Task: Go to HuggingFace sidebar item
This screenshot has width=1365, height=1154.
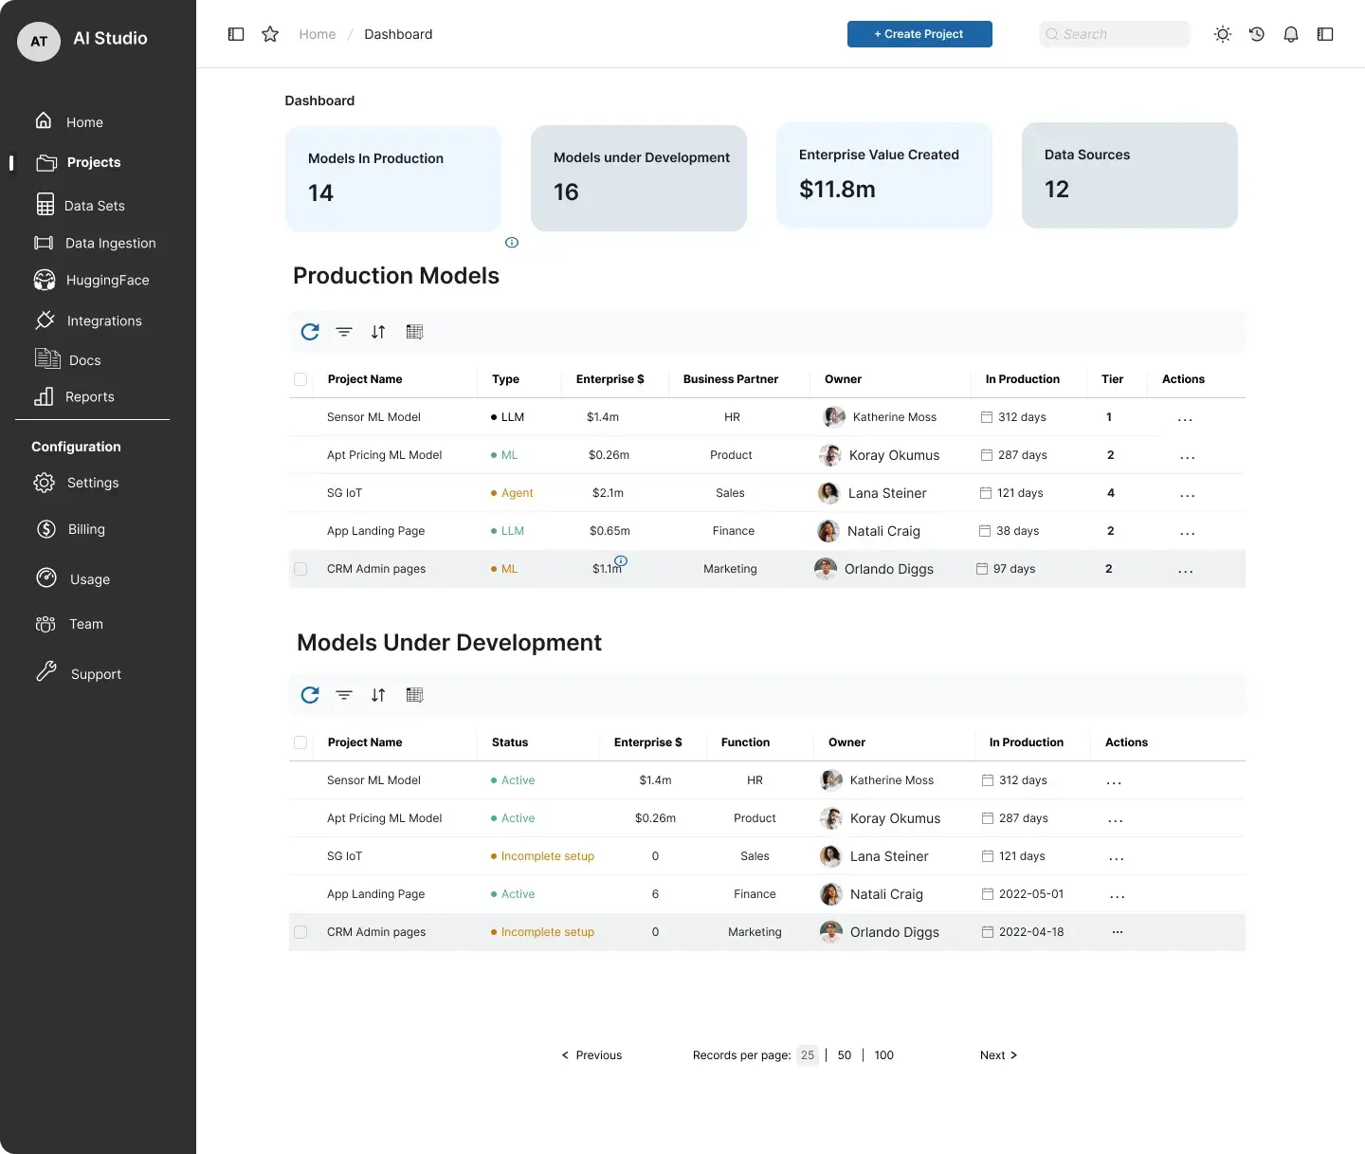Action: pos(107,280)
